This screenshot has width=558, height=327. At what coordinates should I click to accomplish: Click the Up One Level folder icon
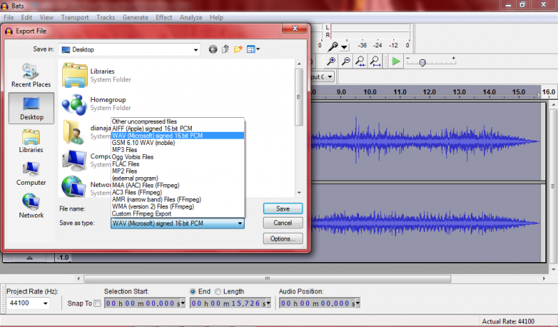(x=226, y=50)
